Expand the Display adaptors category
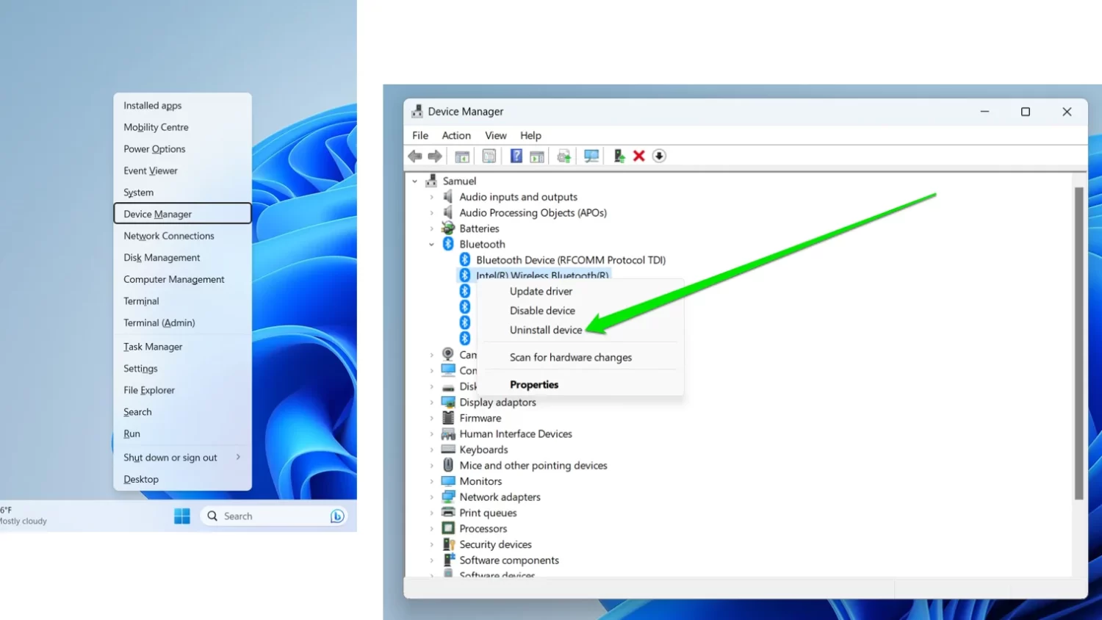Viewport: 1102px width, 620px height. [x=432, y=403]
